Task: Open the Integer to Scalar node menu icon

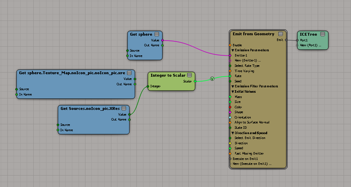Action: (189, 75)
